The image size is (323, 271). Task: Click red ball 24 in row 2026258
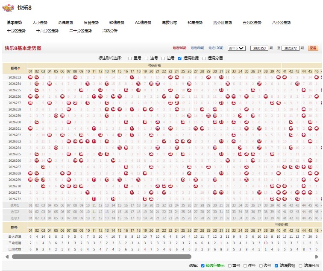tap(177, 109)
